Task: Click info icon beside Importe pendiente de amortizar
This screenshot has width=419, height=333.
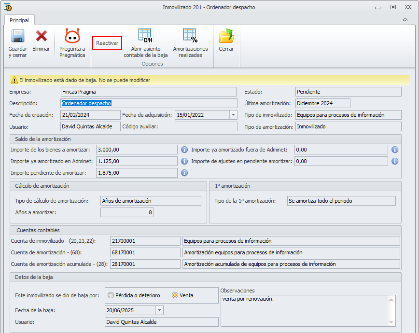Action: [x=184, y=173]
